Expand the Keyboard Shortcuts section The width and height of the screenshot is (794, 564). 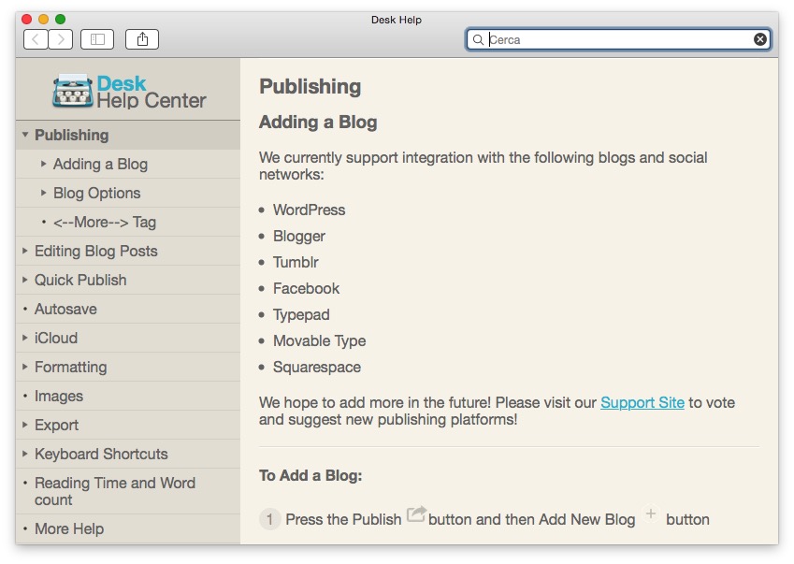[25, 454]
